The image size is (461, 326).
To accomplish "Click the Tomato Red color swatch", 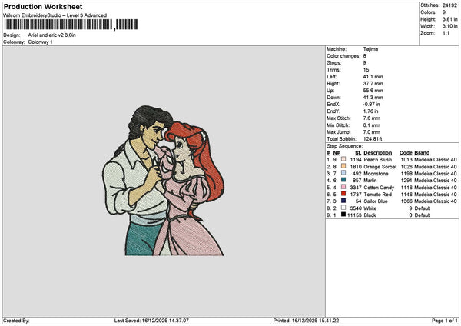I will tap(343, 194).
